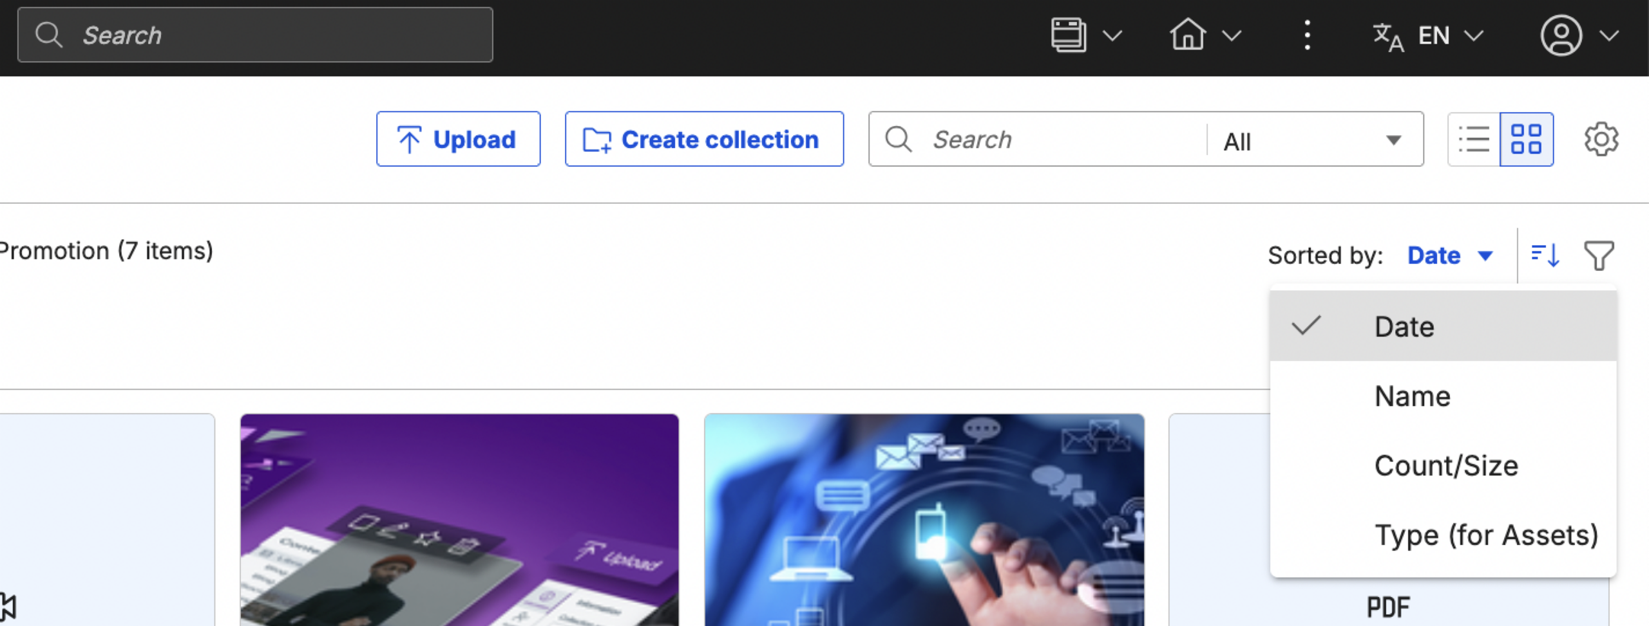Select Name in the sort menu
This screenshot has width=1649, height=626.
pos(1412,395)
